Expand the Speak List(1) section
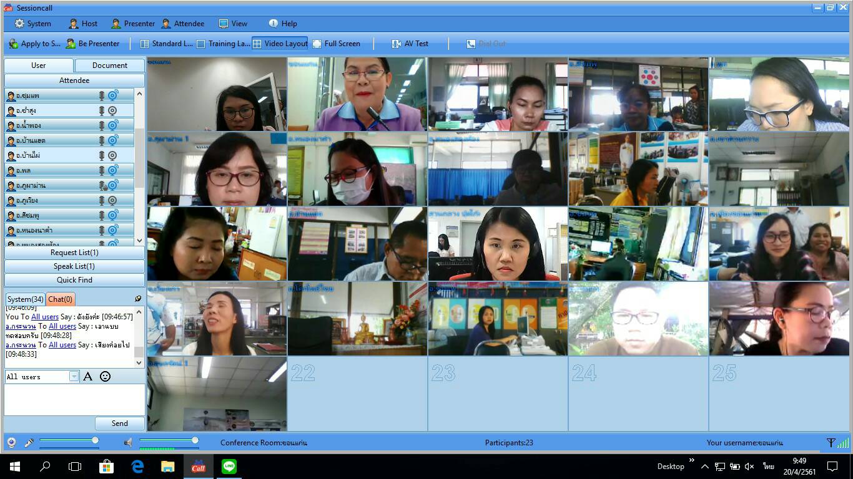This screenshot has height=479, width=853. [74, 266]
